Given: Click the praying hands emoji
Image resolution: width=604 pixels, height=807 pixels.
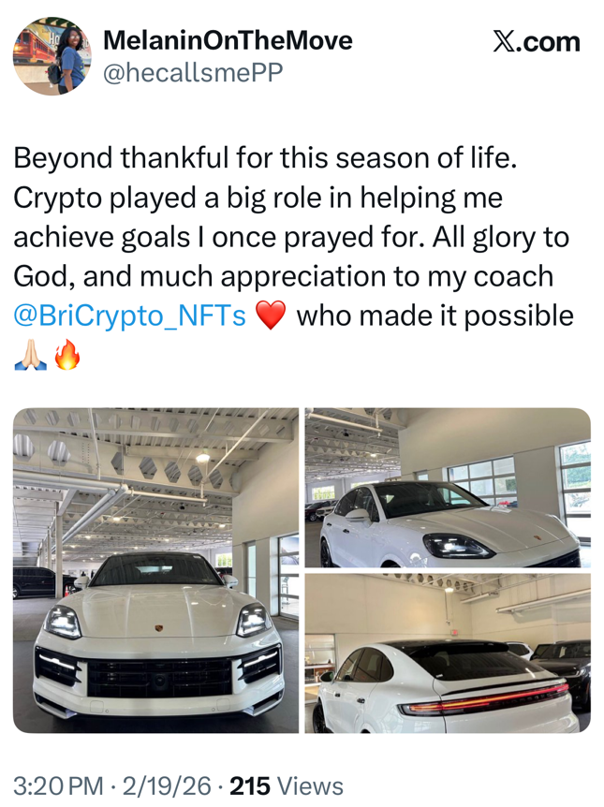Looking at the screenshot, I should click(29, 357).
